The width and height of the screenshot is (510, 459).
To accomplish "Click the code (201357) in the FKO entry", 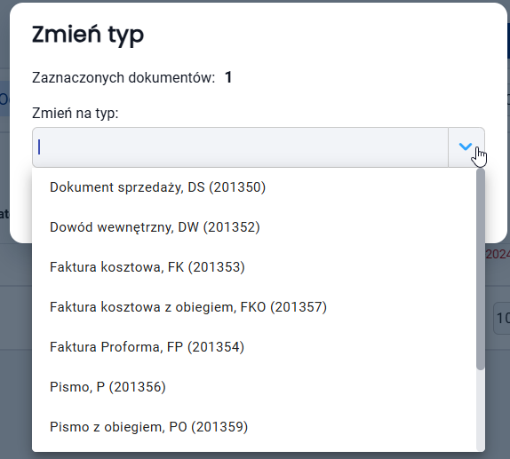I will [x=299, y=307].
